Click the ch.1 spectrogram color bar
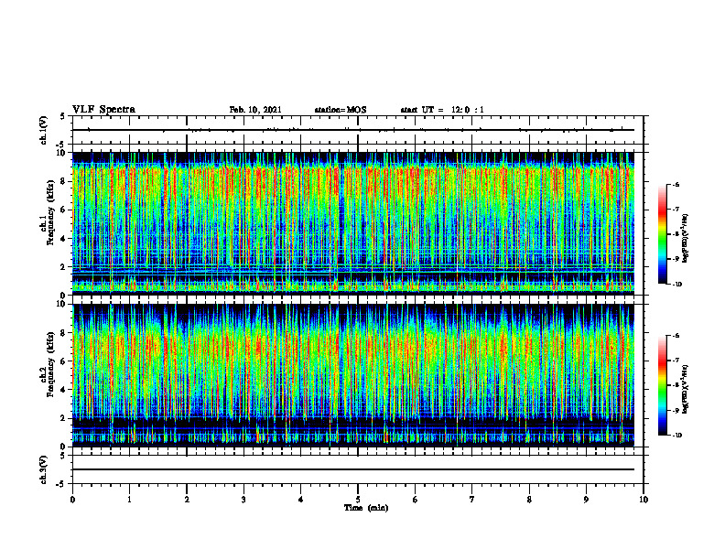725x560 pixels. (663, 234)
